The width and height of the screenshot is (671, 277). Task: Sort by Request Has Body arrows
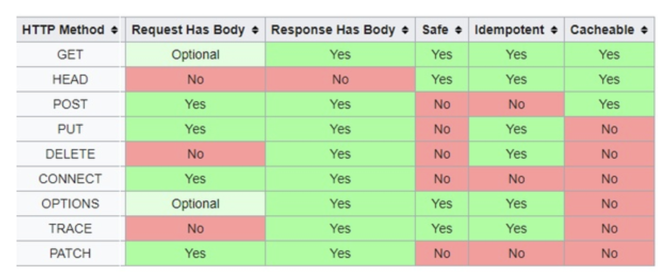point(256,30)
